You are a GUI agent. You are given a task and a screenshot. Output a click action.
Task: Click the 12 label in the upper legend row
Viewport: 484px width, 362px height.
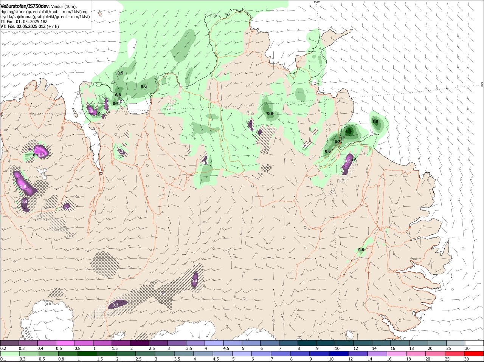coord(356,348)
